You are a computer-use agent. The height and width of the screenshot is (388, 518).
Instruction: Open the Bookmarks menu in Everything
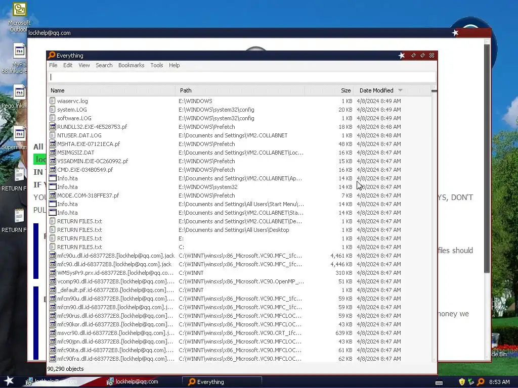tap(131, 65)
